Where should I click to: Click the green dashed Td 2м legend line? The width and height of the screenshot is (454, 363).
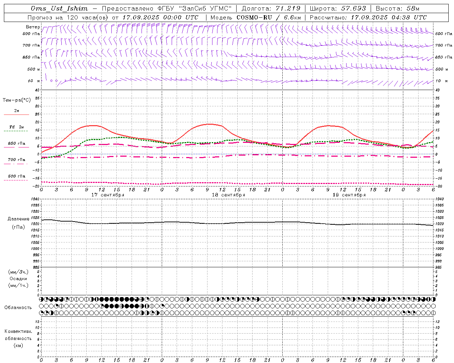pos(16,131)
